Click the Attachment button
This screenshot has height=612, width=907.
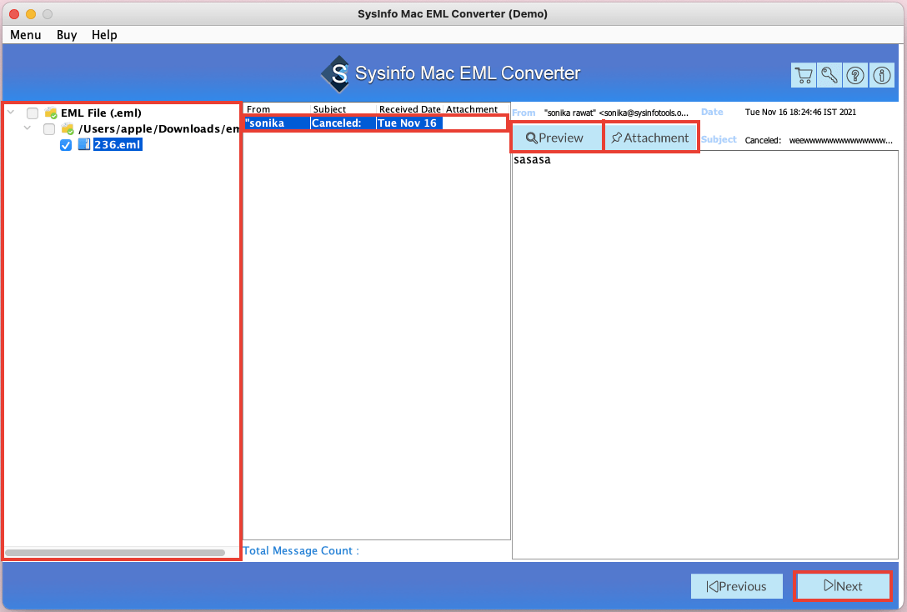[x=651, y=138]
